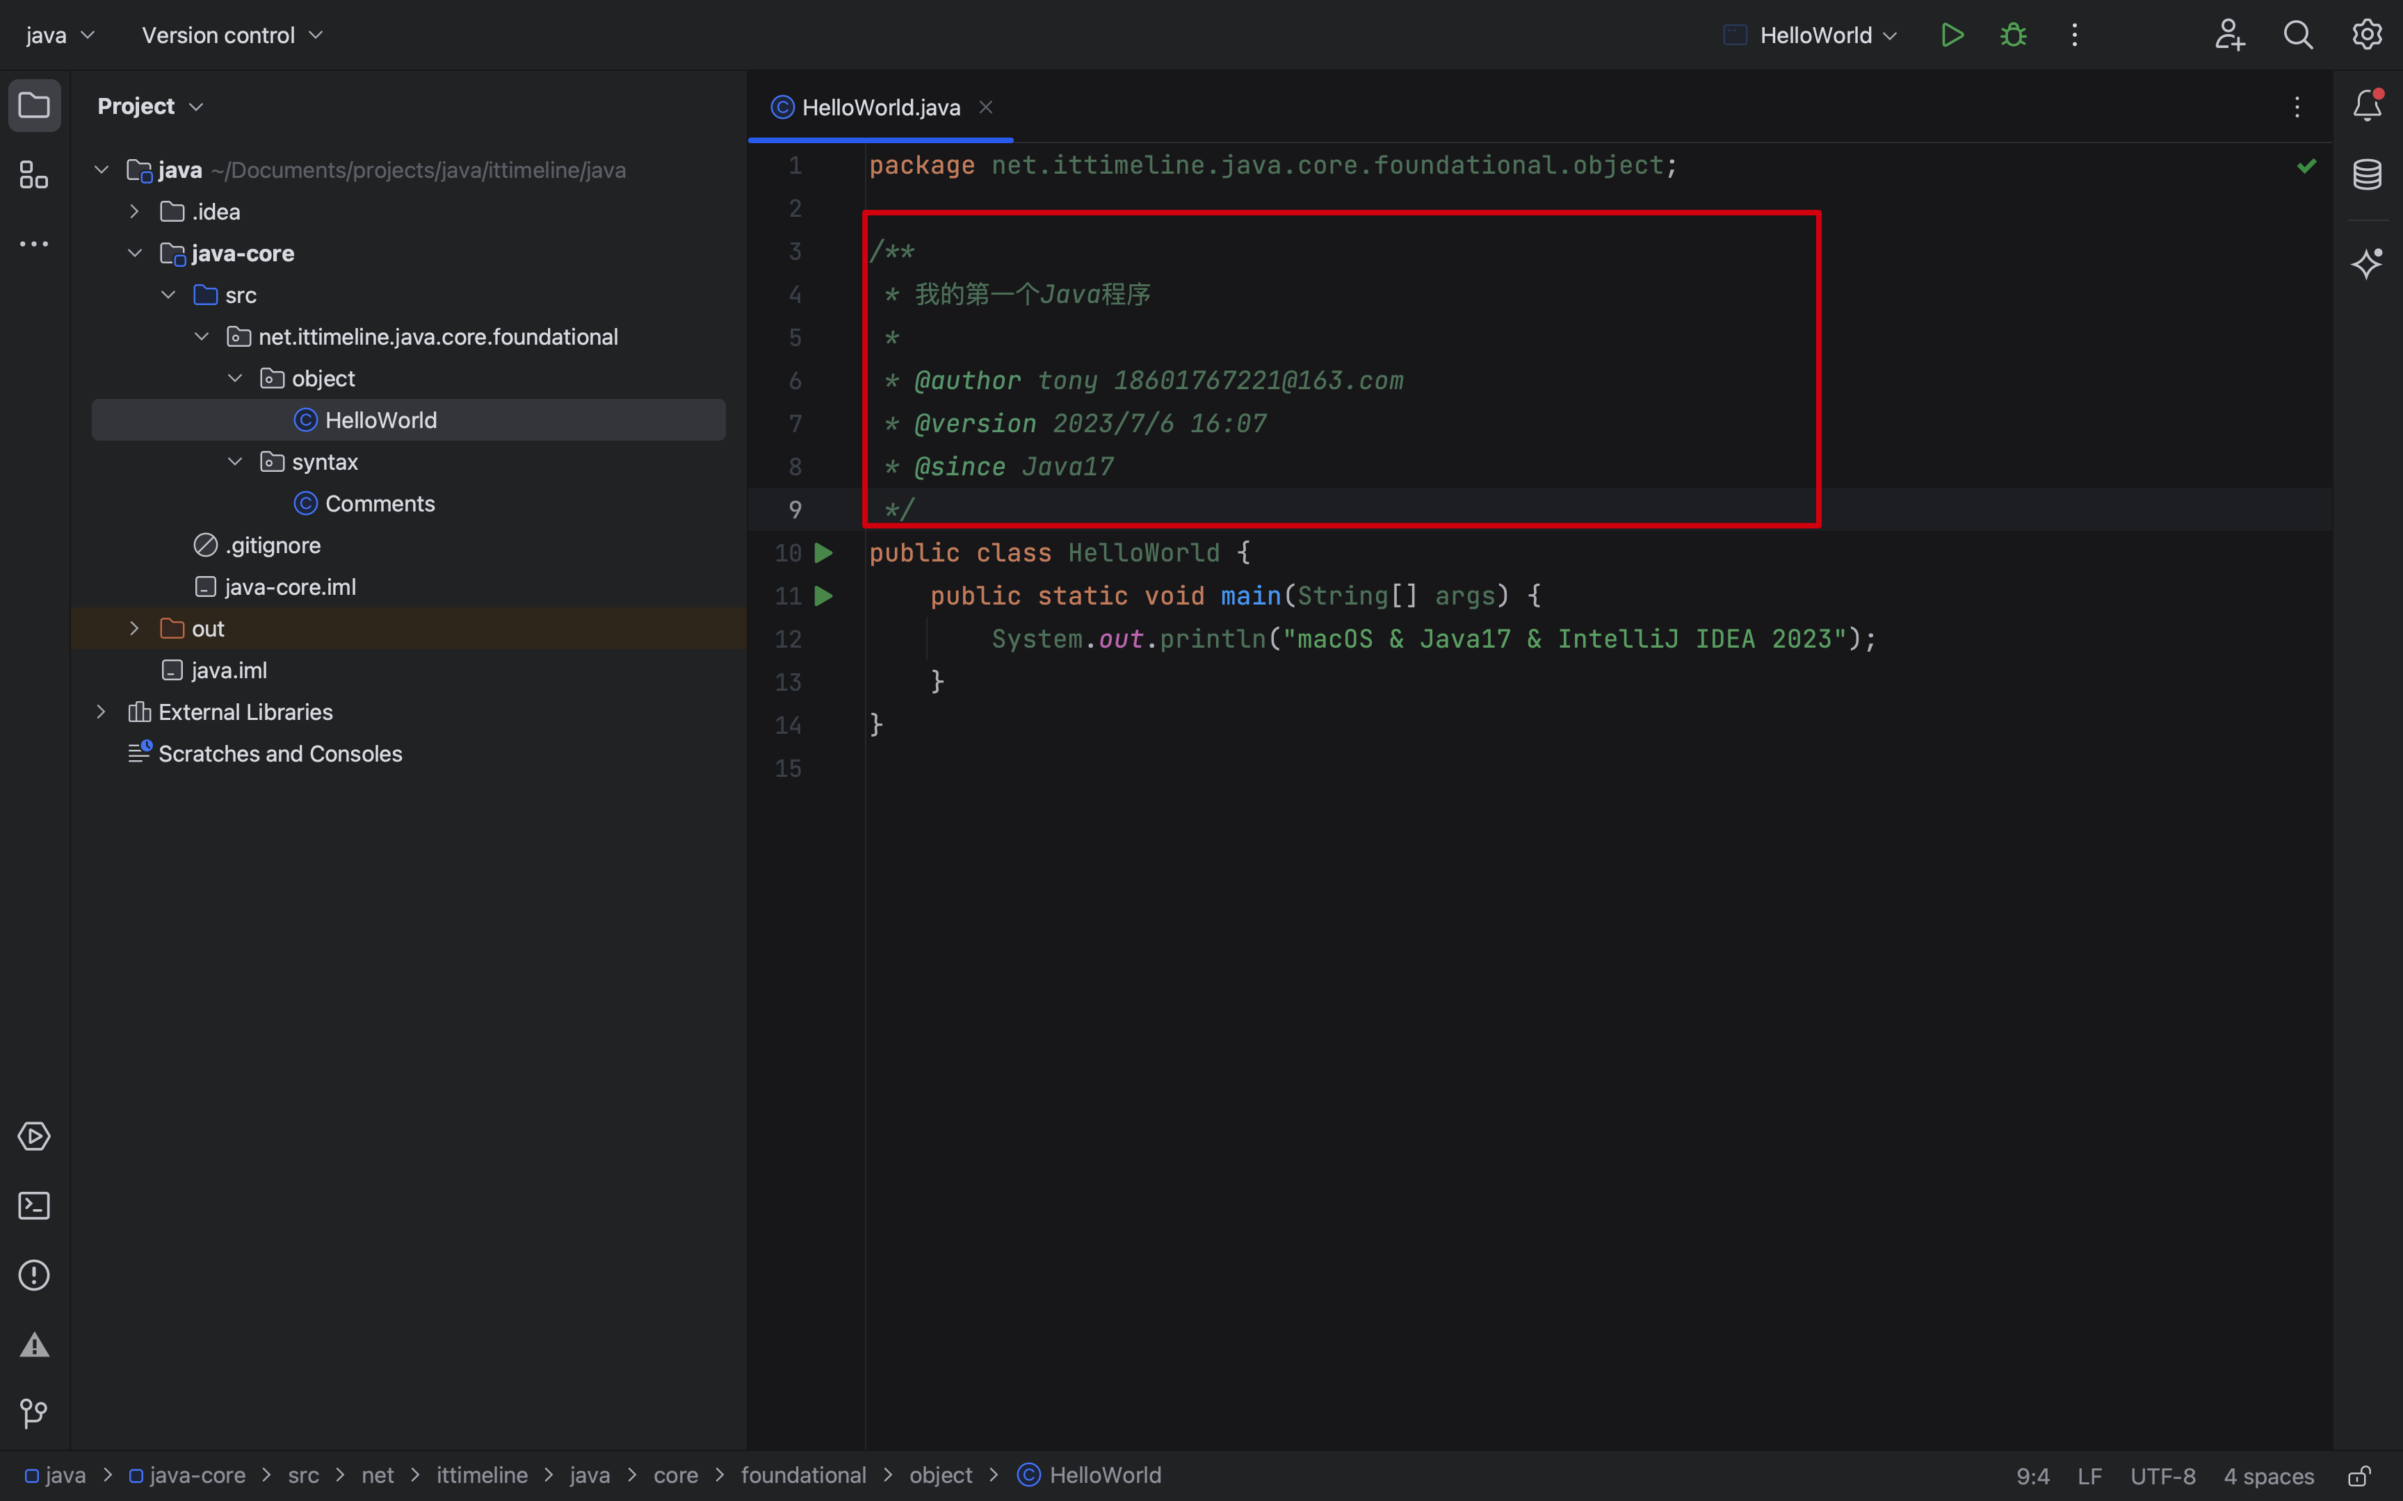Place cursor on the package declaration line
Image resolution: width=2403 pixels, height=1501 pixels.
pos(1273,166)
